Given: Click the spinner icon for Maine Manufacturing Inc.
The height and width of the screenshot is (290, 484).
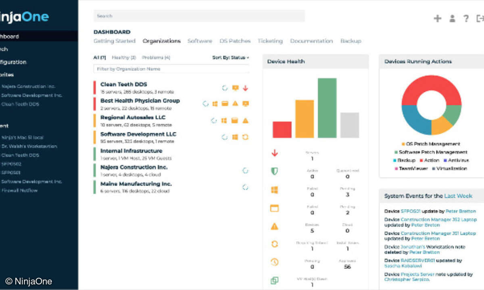Looking at the screenshot, I should [x=245, y=187].
